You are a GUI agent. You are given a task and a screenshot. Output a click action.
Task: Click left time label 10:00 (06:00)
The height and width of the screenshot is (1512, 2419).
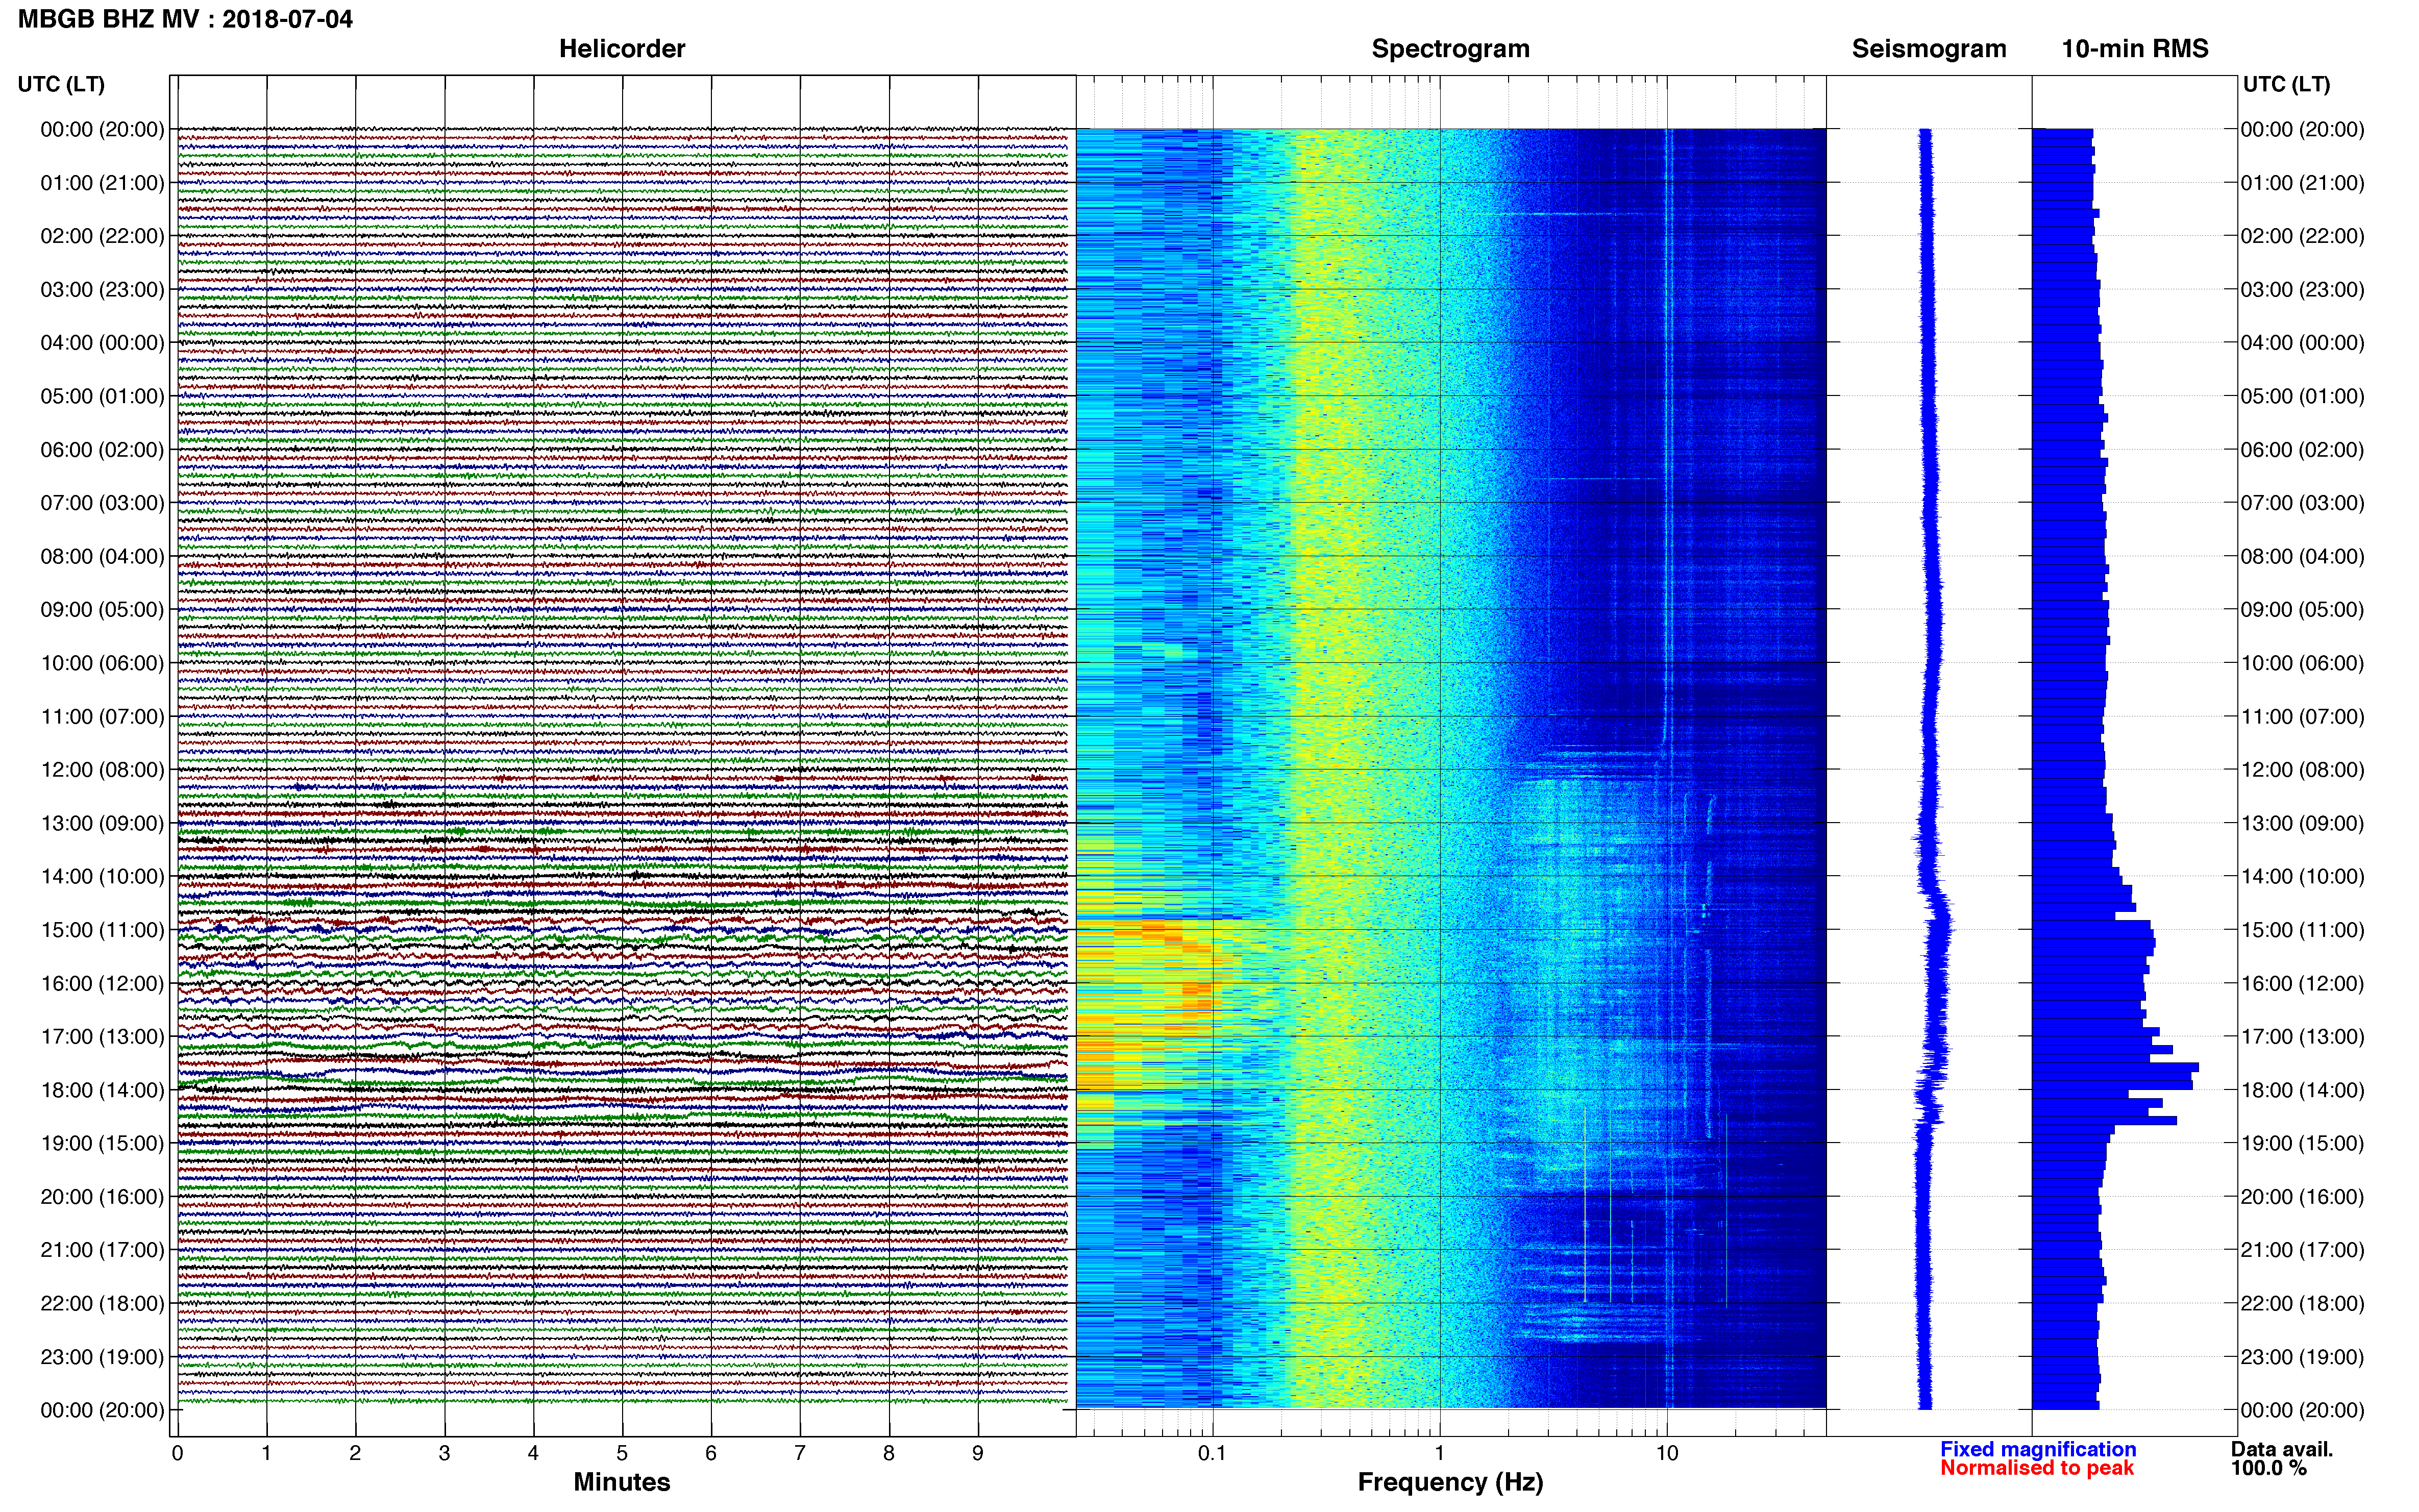[x=102, y=663]
